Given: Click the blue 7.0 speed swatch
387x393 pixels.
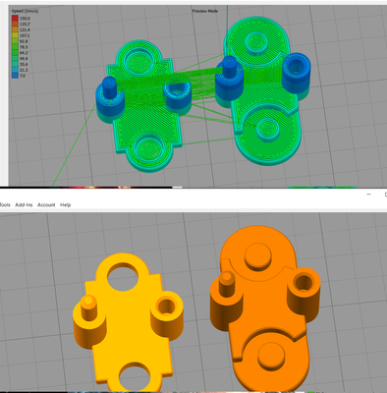Looking at the screenshot, I should click(x=15, y=76).
